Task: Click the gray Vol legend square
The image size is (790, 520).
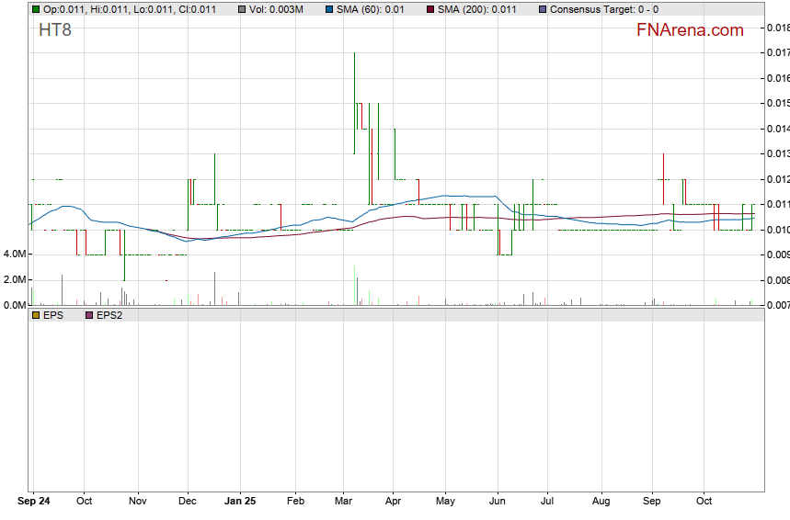Action: (242, 10)
